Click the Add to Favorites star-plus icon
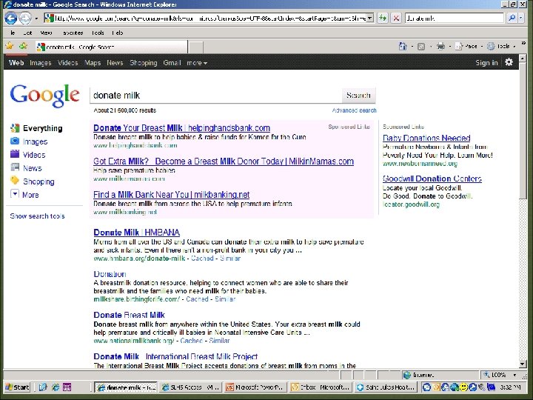Screen dimensions: 533x400 pos(23,46)
